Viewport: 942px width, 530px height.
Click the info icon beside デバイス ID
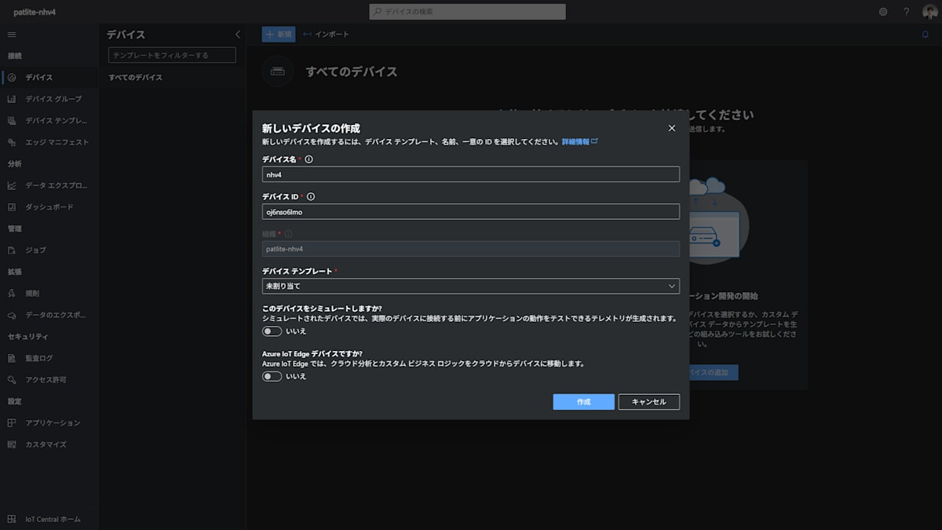311,197
